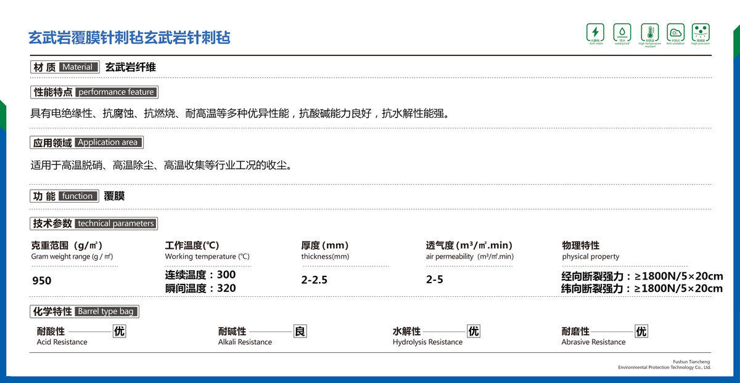Click the Anti-static lightning bolt icon
740x383 pixels.
tap(595, 32)
